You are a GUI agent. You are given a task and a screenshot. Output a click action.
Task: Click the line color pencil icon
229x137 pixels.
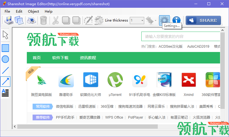point(89,20)
